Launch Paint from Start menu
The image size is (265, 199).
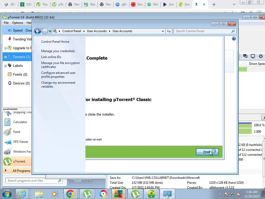(x=17, y=132)
